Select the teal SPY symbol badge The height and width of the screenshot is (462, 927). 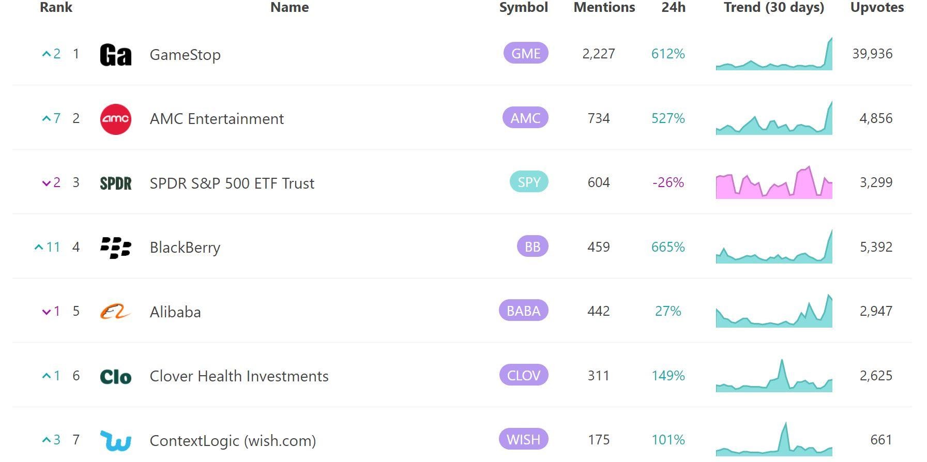click(529, 182)
